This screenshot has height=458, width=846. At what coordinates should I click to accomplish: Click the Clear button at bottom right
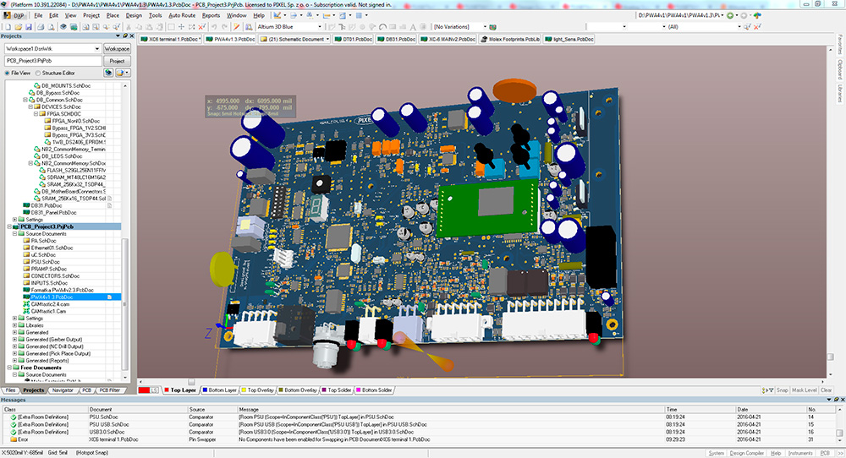pyautogui.click(x=826, y=390)
